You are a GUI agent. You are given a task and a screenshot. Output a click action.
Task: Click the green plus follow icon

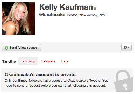[6, 48]
